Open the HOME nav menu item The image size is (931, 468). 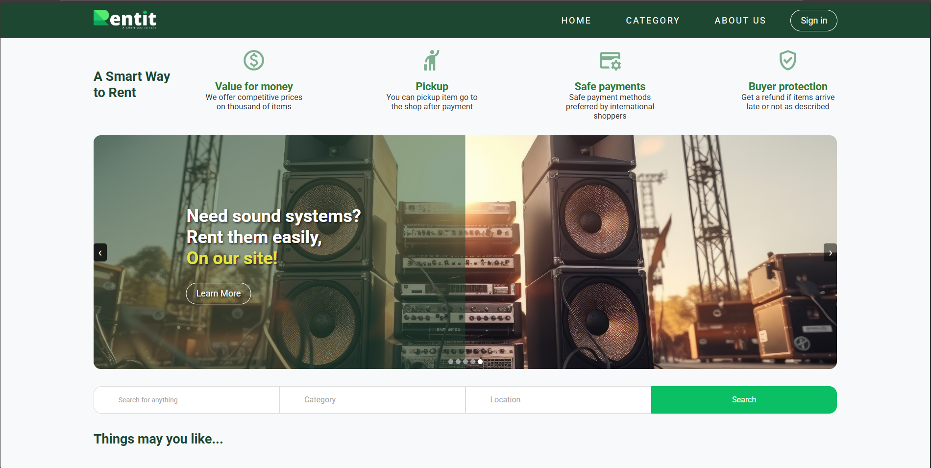[576, 21]
